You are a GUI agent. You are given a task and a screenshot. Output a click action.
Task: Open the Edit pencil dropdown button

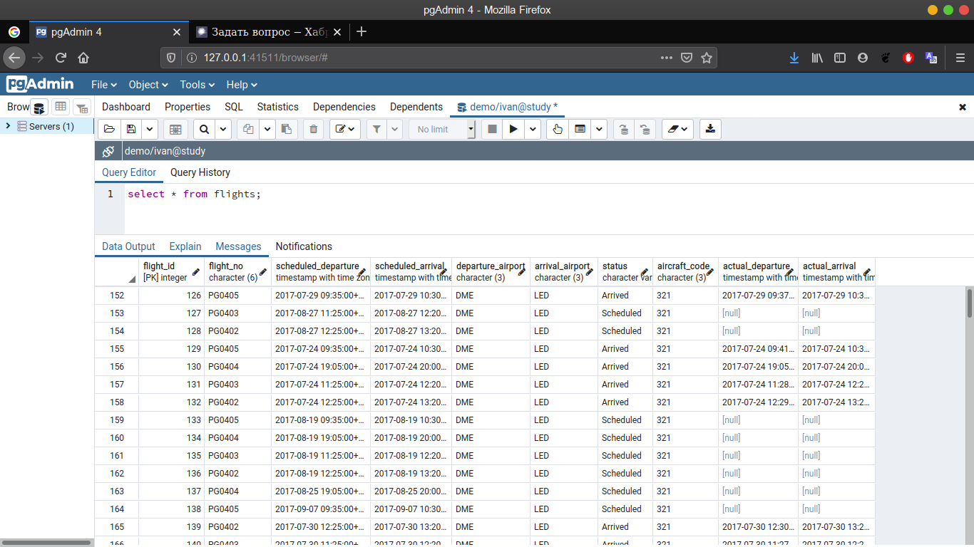345,129
